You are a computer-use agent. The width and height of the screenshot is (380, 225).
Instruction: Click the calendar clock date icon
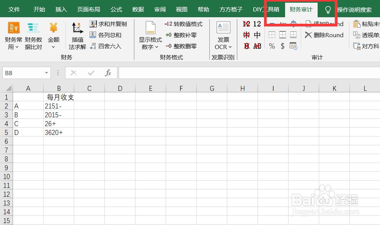pos(293,46)
